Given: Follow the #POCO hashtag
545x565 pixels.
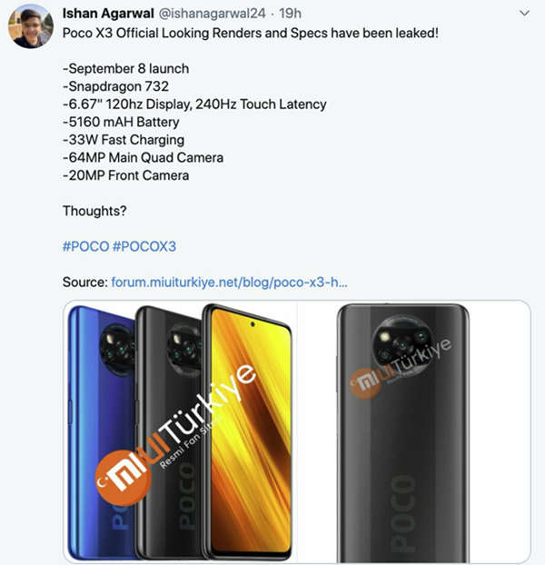Looking at the screenshot, I should coord(85,246).
